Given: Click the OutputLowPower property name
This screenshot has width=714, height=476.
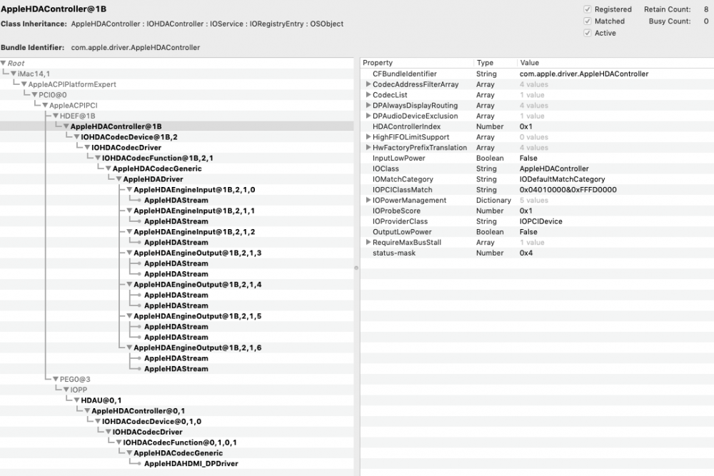Looking at the screenshot, I should click(402, 232).
